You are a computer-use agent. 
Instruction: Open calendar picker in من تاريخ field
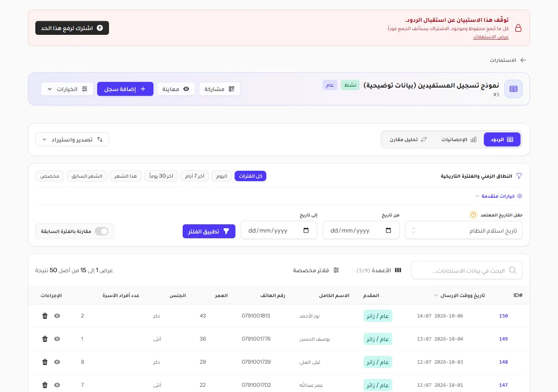point(388,230)
